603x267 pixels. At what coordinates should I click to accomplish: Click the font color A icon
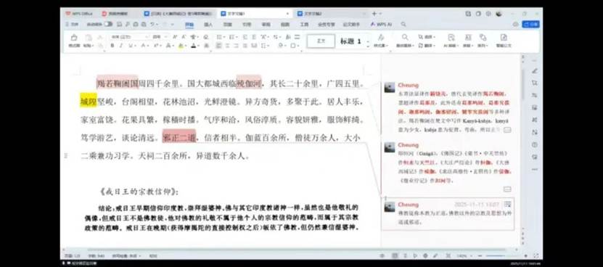[193, 46]
